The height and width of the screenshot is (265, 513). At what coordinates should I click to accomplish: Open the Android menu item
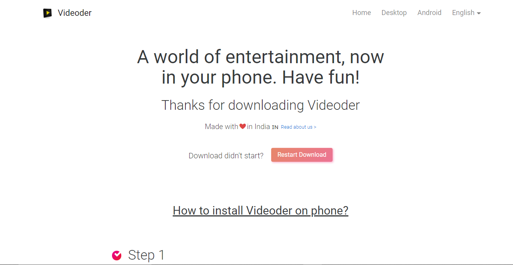[x=429, y=13]
